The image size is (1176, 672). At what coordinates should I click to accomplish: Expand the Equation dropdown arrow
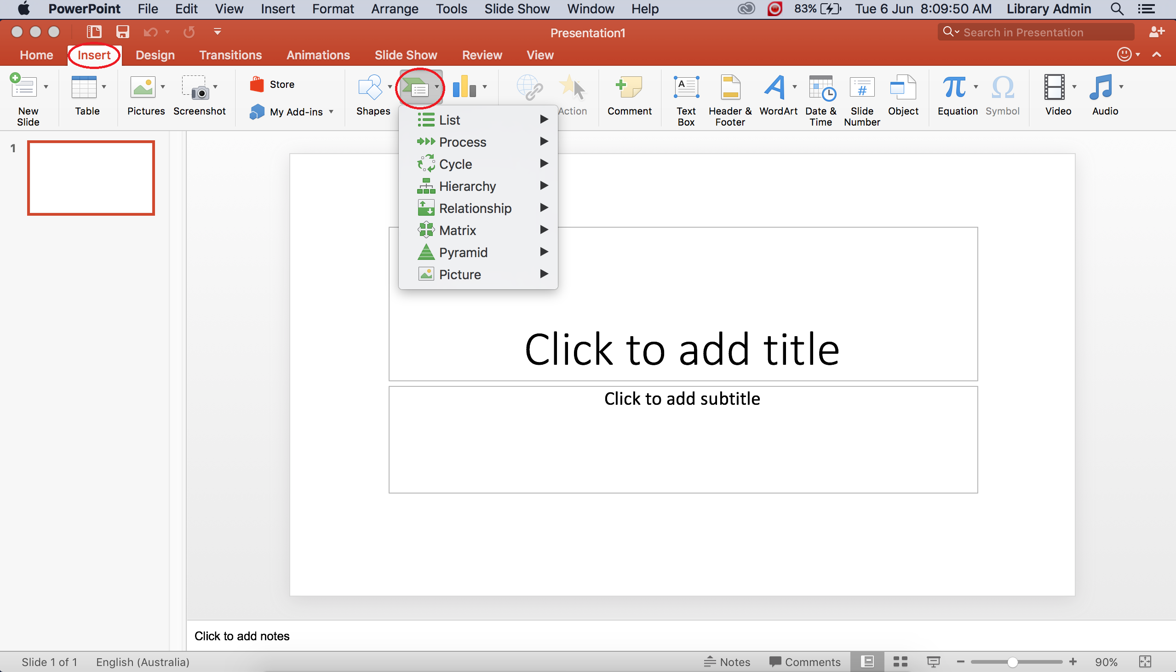click(x=975, y=86)
